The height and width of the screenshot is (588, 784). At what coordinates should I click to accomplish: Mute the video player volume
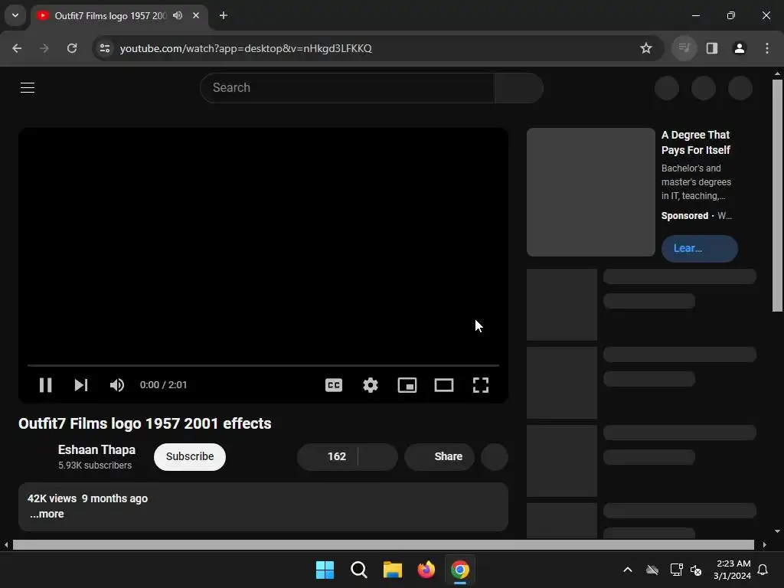[117, 385]
